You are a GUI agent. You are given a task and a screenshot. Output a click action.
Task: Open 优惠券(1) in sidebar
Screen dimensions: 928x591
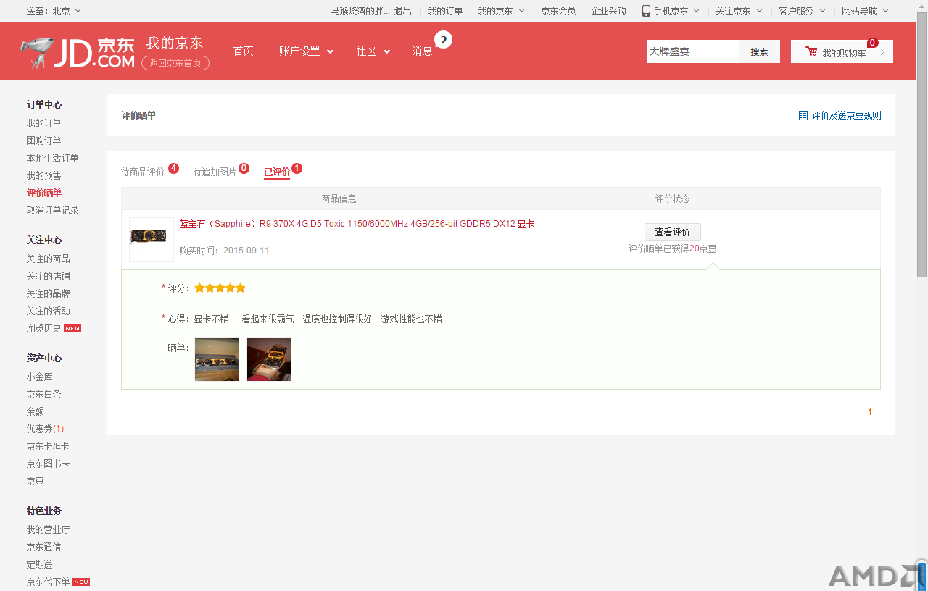click(46, 429)
